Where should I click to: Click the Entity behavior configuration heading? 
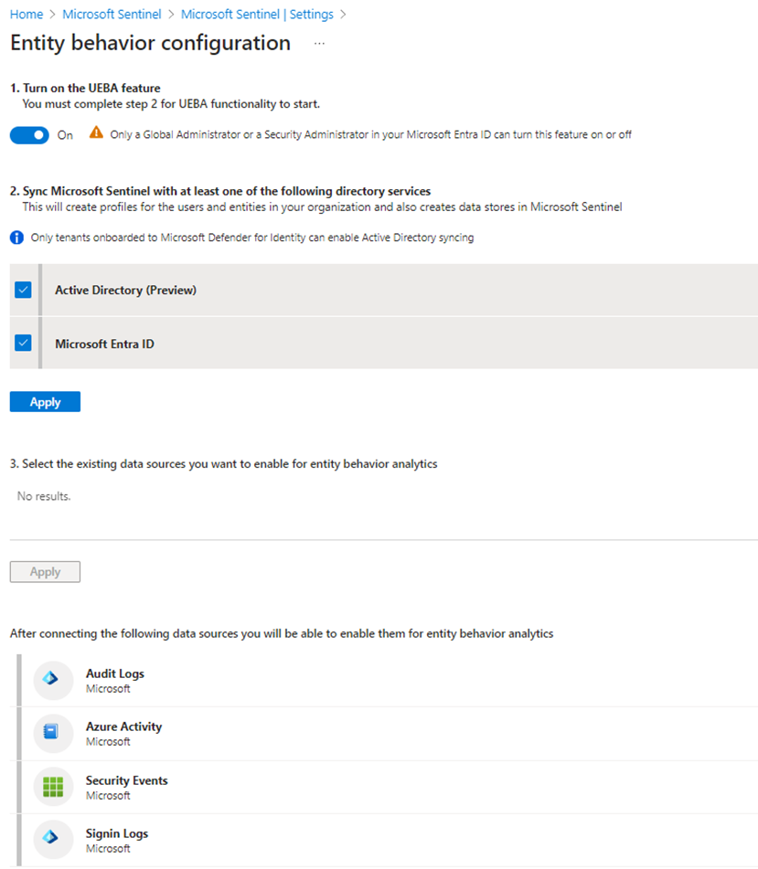(x=150, y=43)
